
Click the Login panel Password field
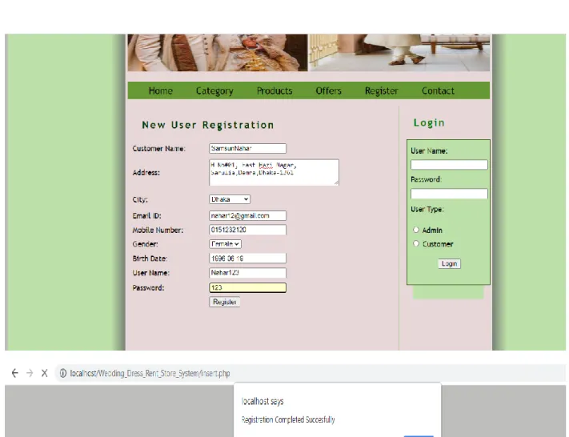pos(449,194)
